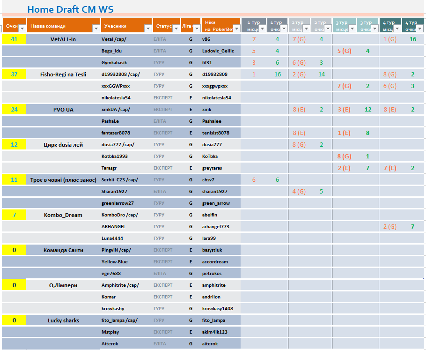Expand the 3 тур очки filter
426x350 pixels.
click(375, 28)
